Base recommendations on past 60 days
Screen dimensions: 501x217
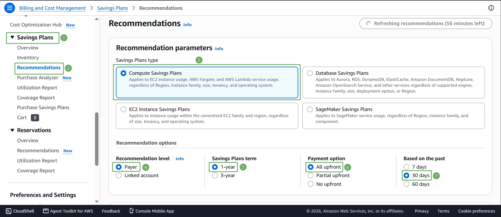[x=407, y=184]
